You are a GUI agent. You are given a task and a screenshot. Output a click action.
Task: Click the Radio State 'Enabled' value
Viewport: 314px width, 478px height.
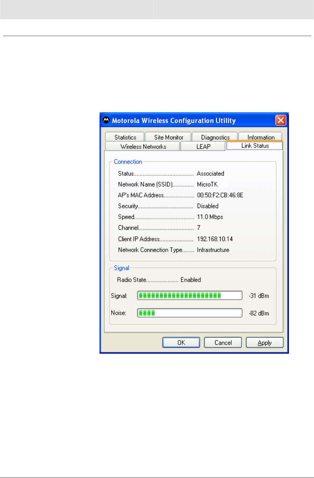(x=191, y=280)
